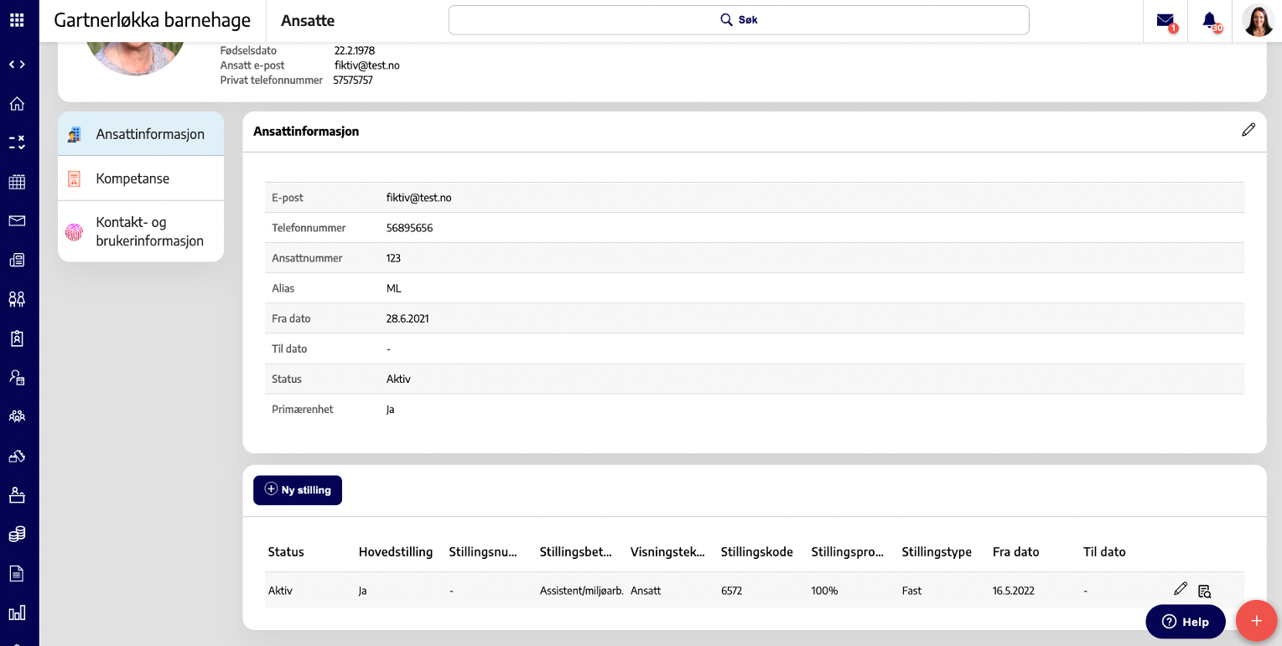Image resolution: width=1282 pixels, height=646 pixels.
Task: Click the Fast stillingstype cell
Action: click(x=912, y=591)
